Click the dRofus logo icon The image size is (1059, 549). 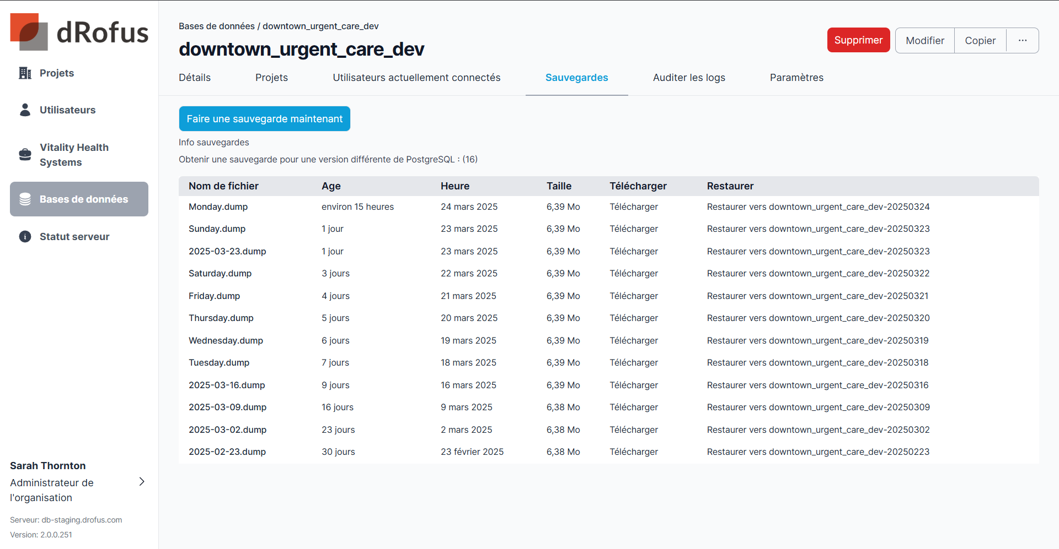(29, 32)
